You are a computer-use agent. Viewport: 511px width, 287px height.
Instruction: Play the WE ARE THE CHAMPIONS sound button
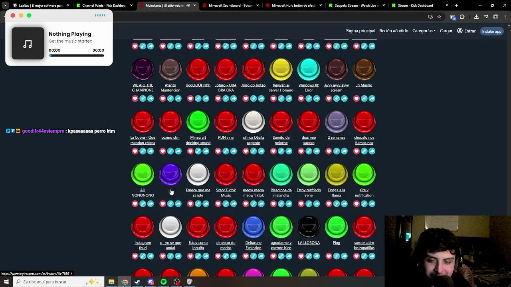click(x=143, y=69)
